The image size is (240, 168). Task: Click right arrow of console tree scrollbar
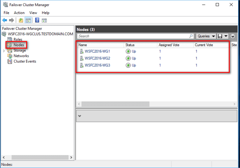coord(71,157)
